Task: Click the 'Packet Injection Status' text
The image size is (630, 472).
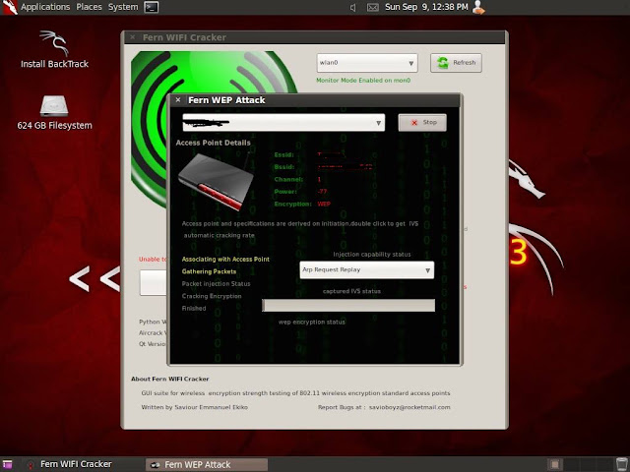Action: click(x=216, y=284)
